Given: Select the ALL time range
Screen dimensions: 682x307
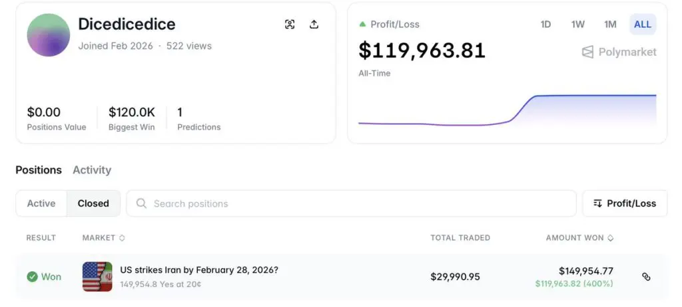Looking at the screenshot, I should pyautogui.click(x=643, y=25).
